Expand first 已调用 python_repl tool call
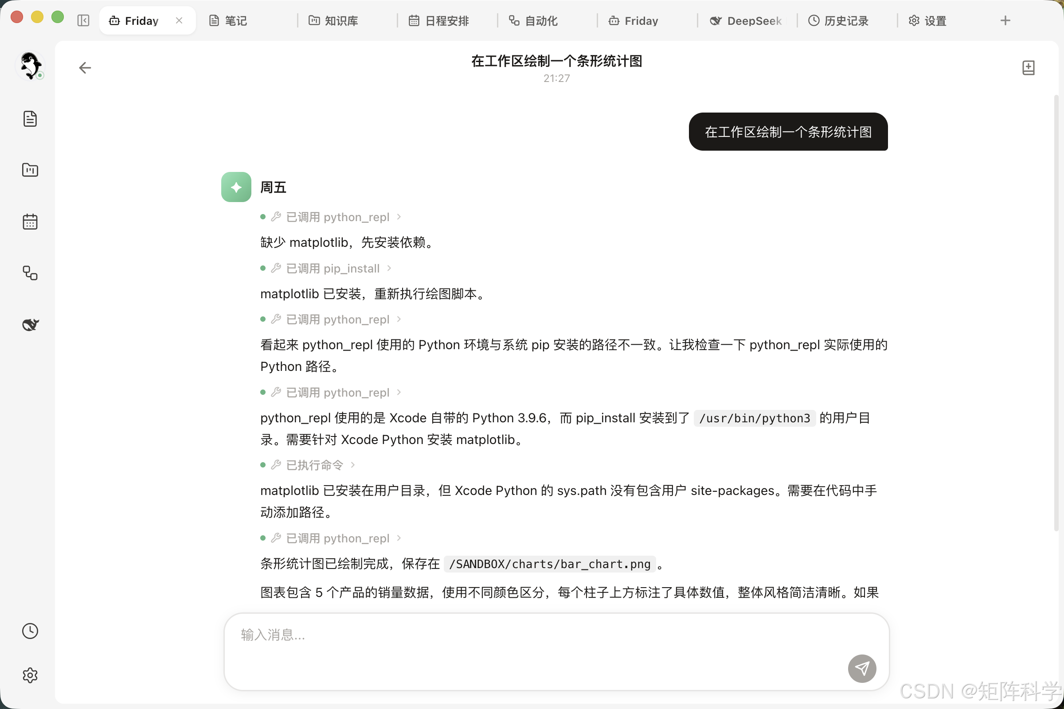The height and width of the screenshot is (709, 1064). [x=331, y=217]
